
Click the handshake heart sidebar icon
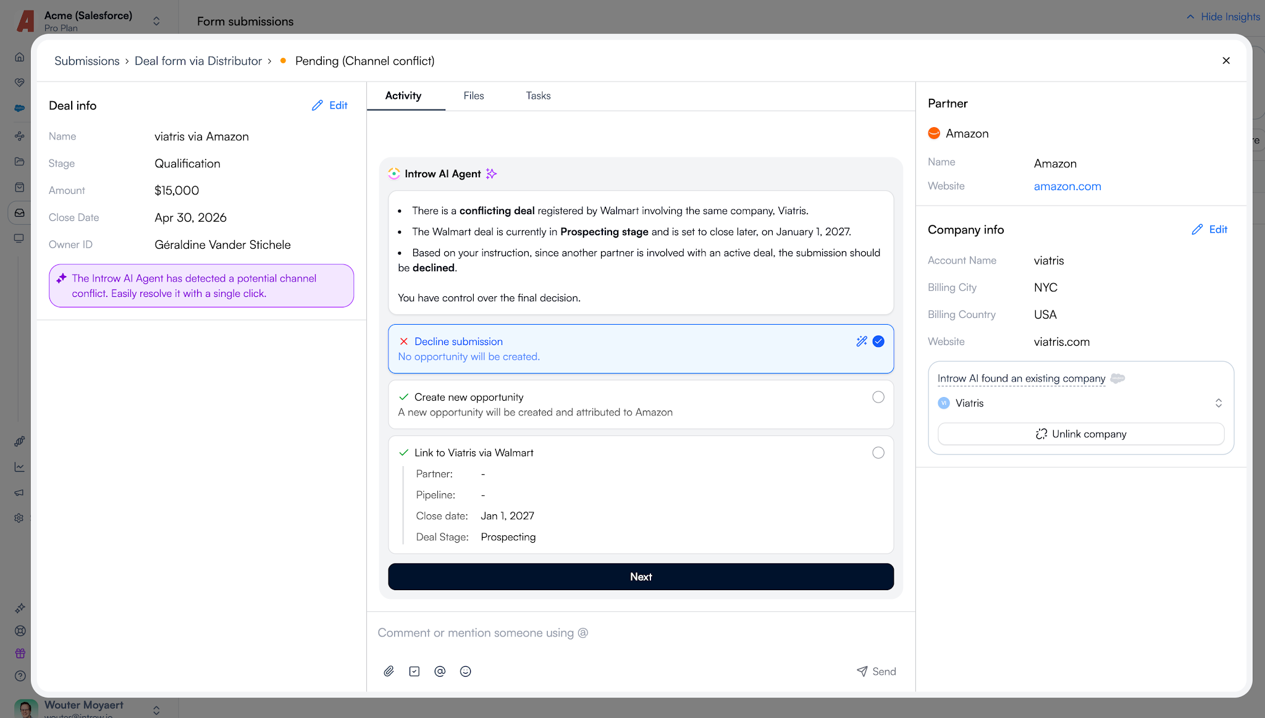pyautogui.click(x=20, y=83)
